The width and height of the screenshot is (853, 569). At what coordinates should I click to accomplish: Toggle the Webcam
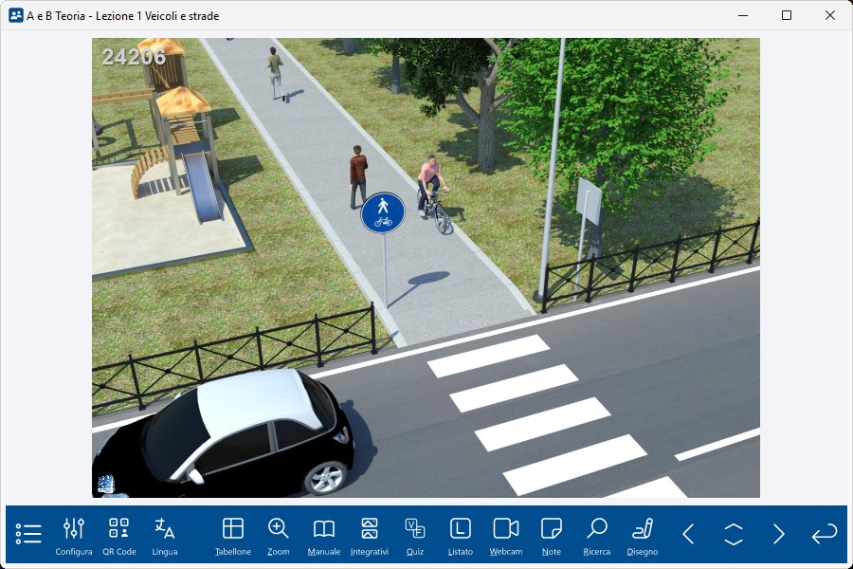pos(506,535)
